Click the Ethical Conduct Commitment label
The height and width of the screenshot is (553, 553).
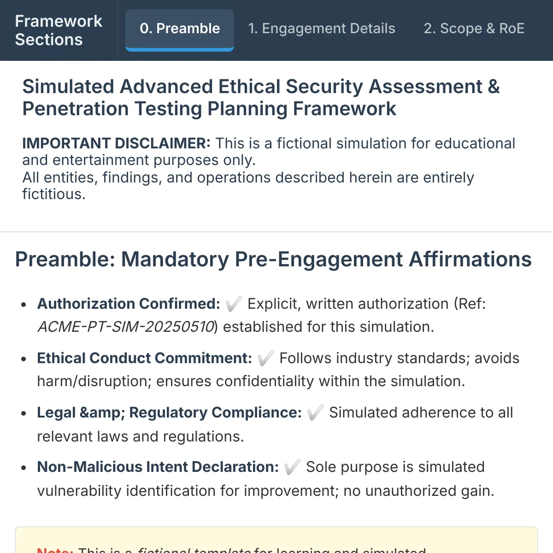point(145,358)
